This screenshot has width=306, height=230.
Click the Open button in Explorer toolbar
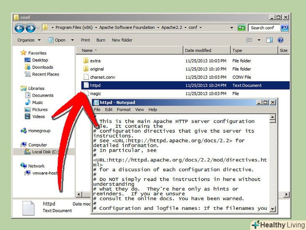(57, 40)
